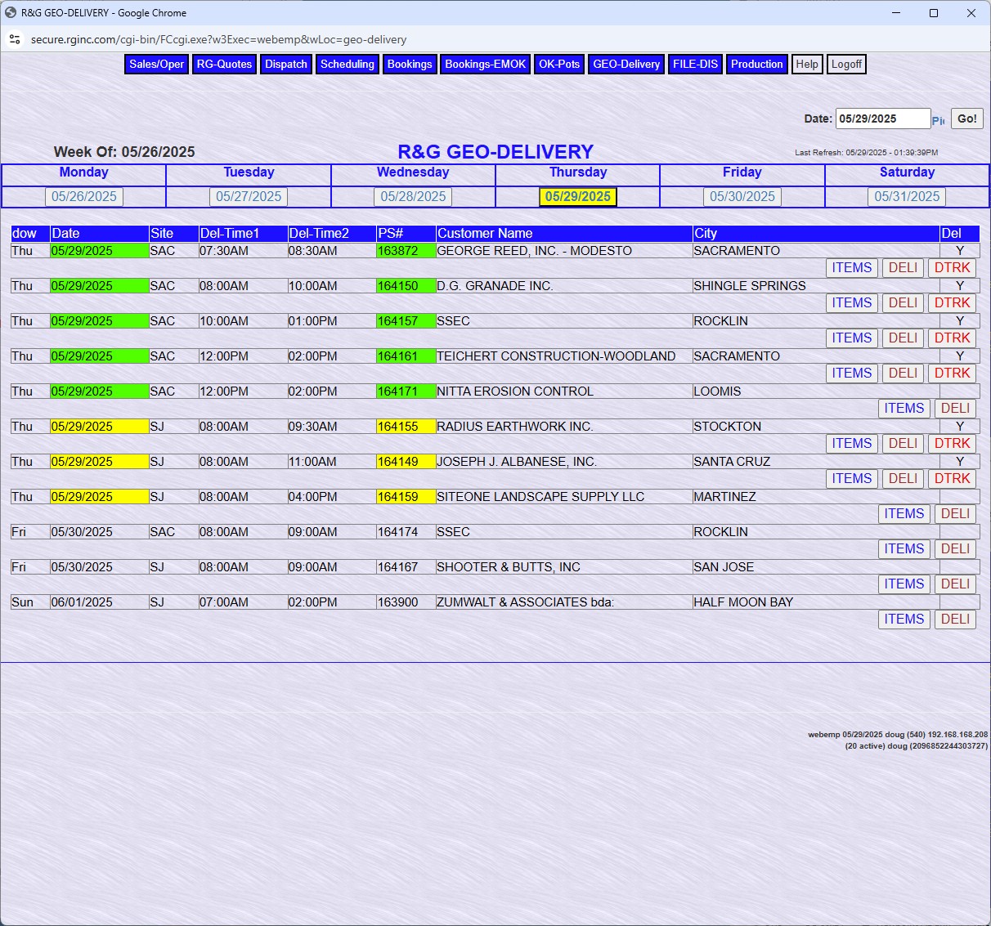
Task: Click DELI for George Reed Inc. row
Action: click(903, 268)
